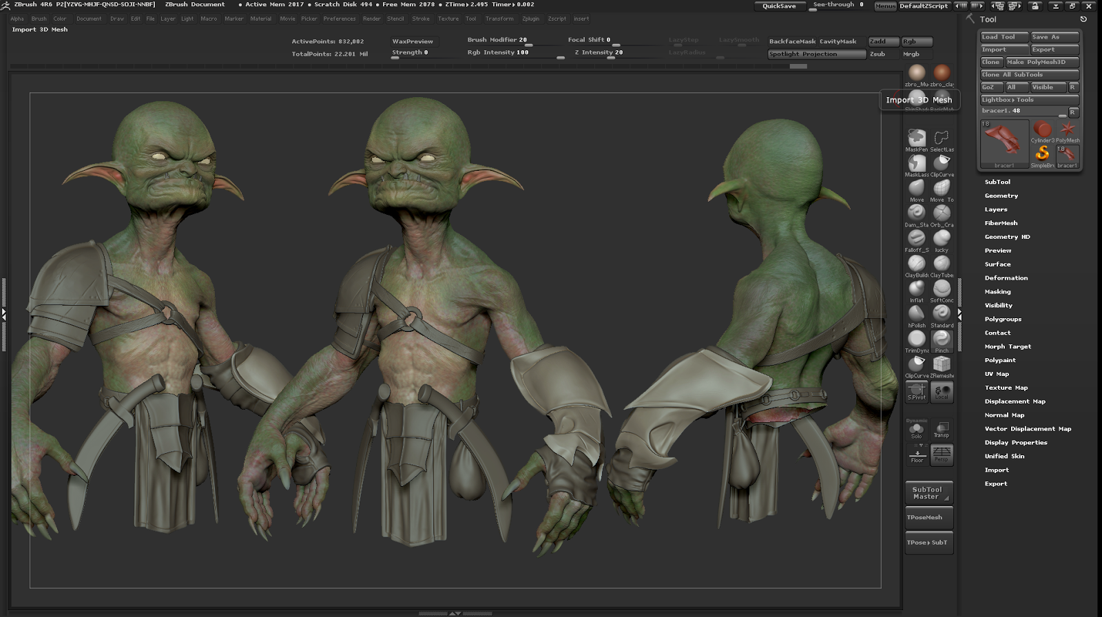Open the Texture menu

point(448,19)
